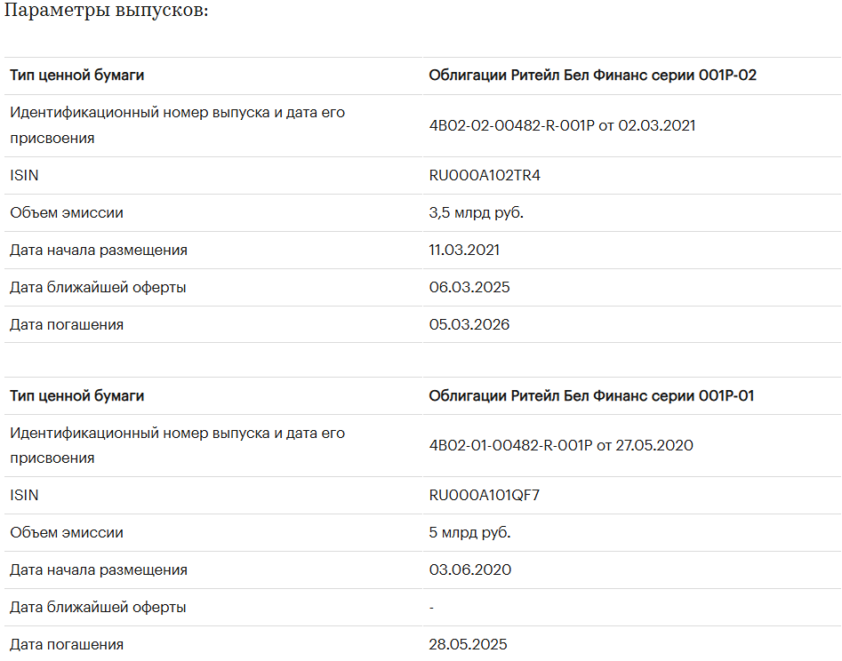This screenshot has height=661, width=842.
Task: Click the dash in second table's offer row
Action: pos(431,608)
